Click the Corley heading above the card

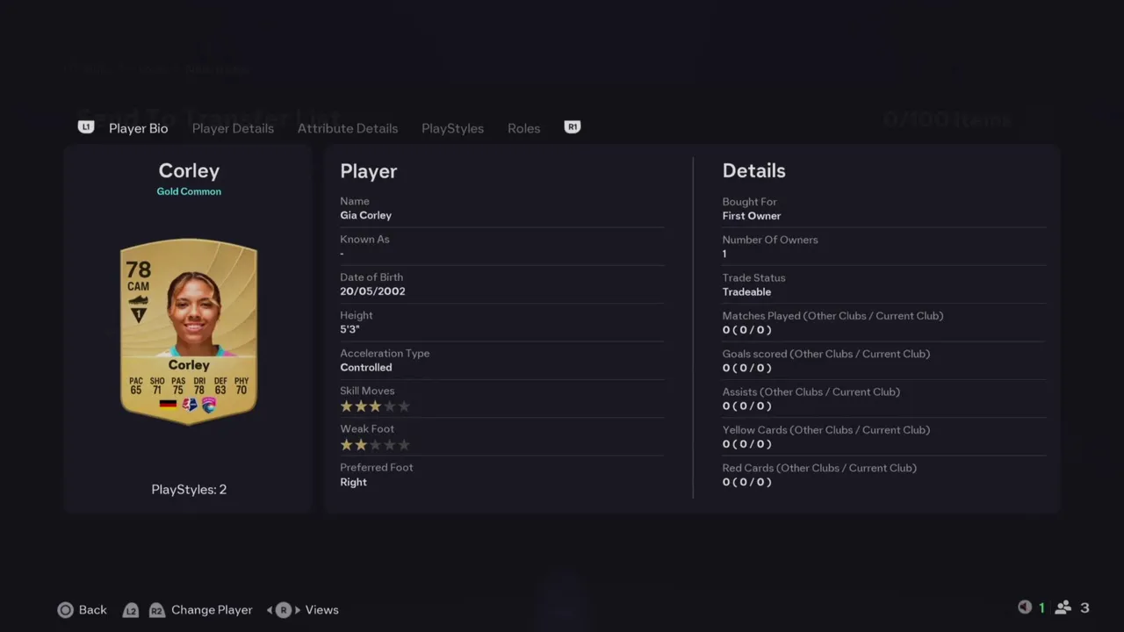(189, 171)
